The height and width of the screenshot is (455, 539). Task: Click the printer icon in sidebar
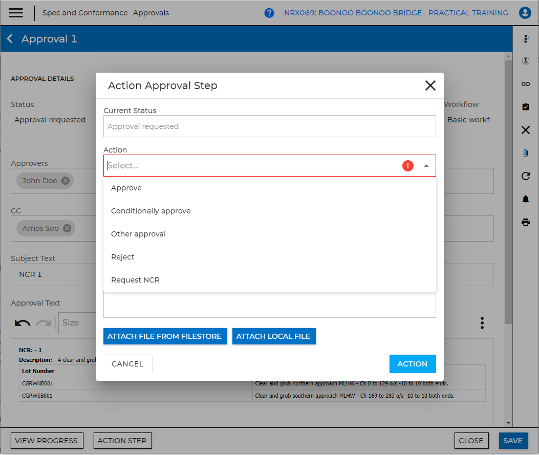click(x=525, y=222)
